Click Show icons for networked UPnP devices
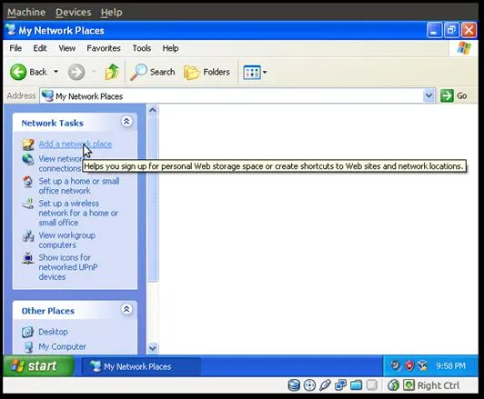 pyautogui.click(x=68, y=267)
